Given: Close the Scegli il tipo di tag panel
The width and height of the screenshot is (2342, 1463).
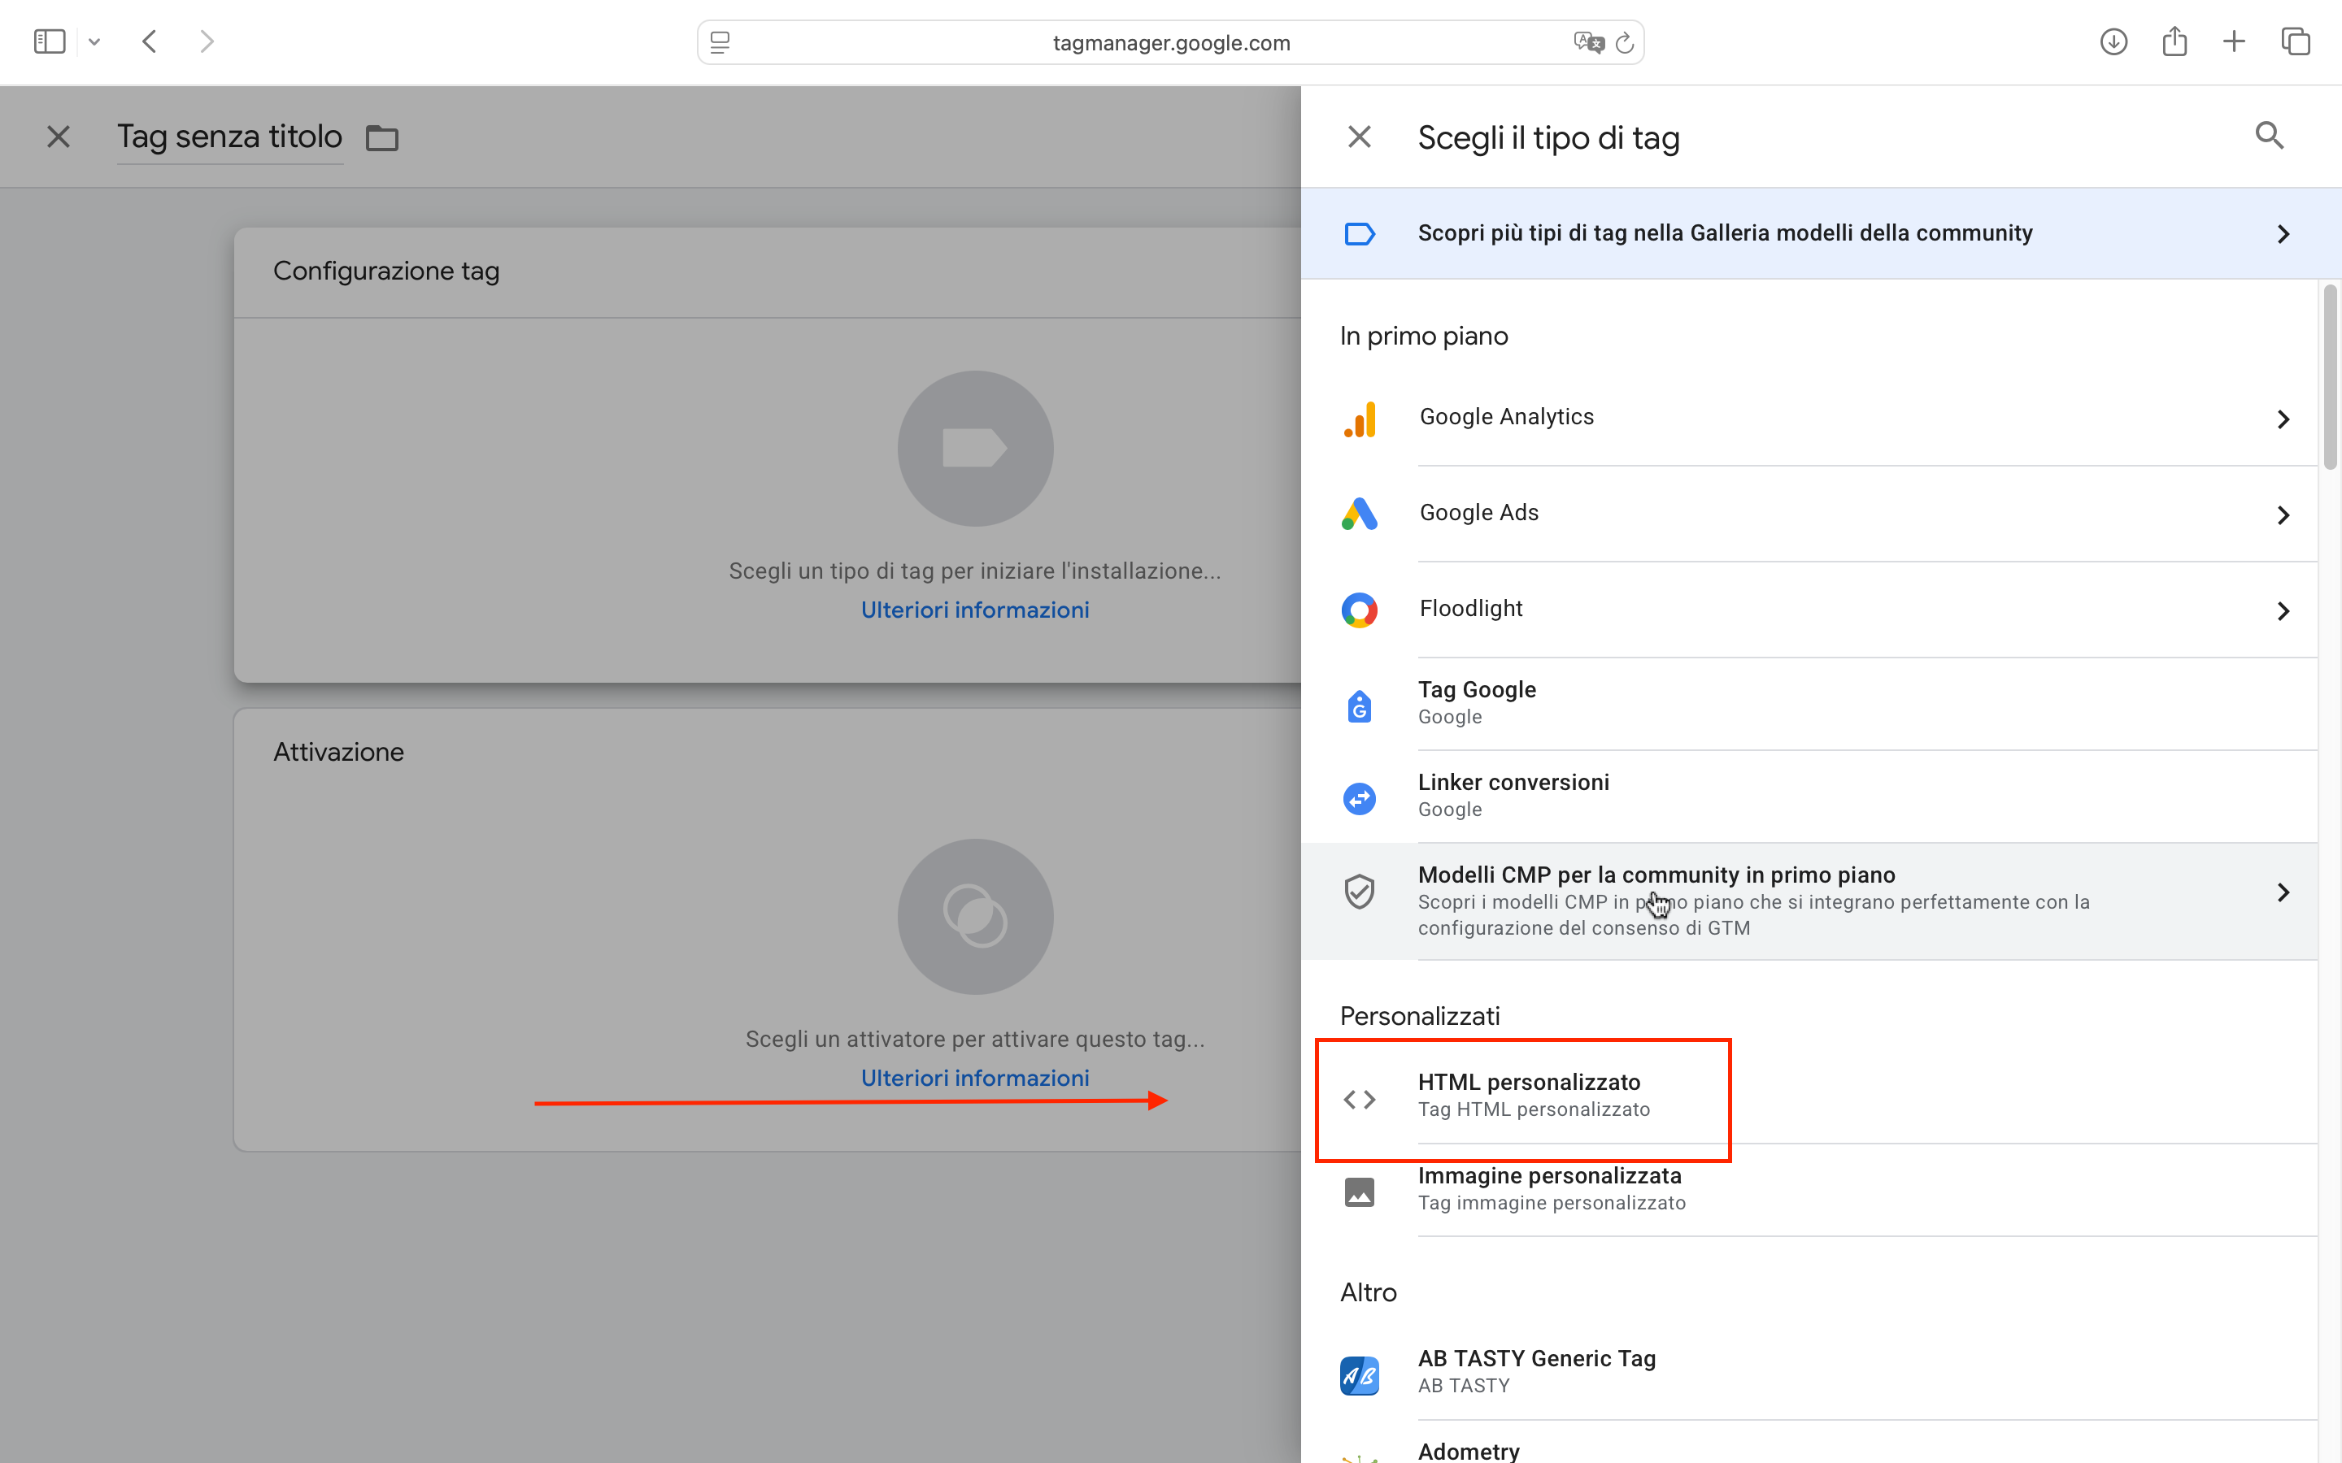Looking at the screenshot, I should click(1359, 137).
